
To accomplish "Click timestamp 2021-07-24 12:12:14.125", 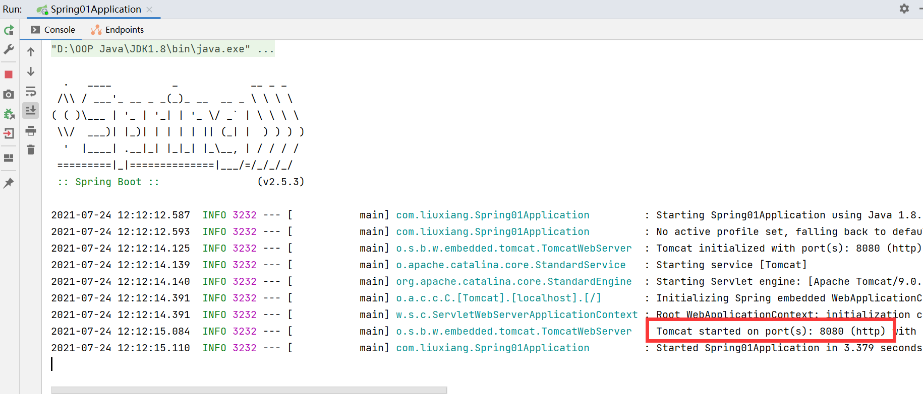I will (x=121, y=248).
